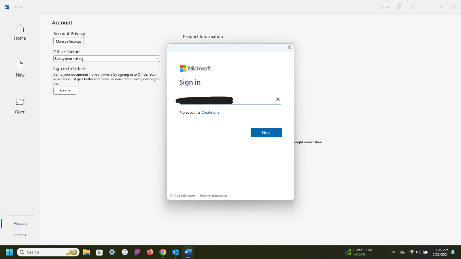Screen dimensions: 461x259
Task: Follow the Create one! link
Action: click(211, 112)
